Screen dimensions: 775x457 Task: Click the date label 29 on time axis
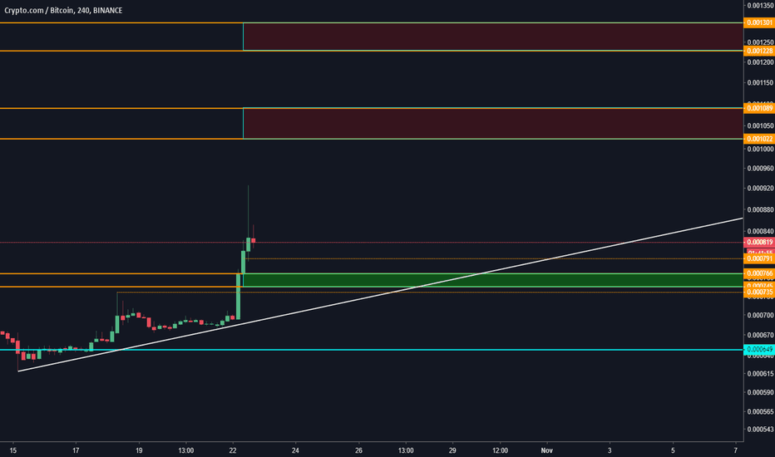(452, 450)
